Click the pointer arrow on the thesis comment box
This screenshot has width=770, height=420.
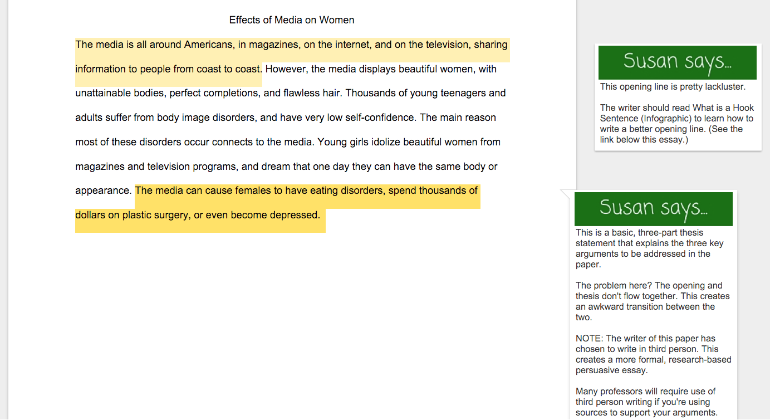click(x=566, y=194)
